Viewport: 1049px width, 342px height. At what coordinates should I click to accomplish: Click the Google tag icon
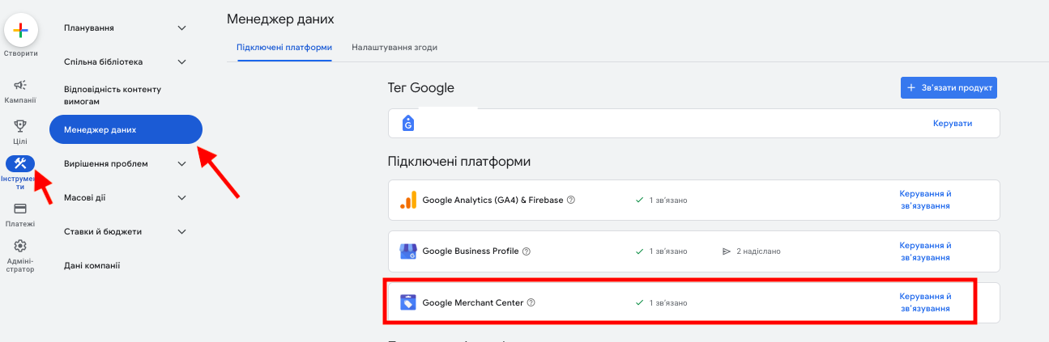(x=408, y=124)
